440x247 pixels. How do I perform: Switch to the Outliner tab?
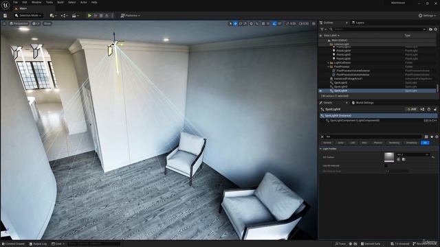[329, 23]
